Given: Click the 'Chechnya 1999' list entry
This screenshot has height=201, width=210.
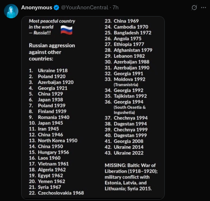Looking at the screenshot, I should click(x=126, y=130).
